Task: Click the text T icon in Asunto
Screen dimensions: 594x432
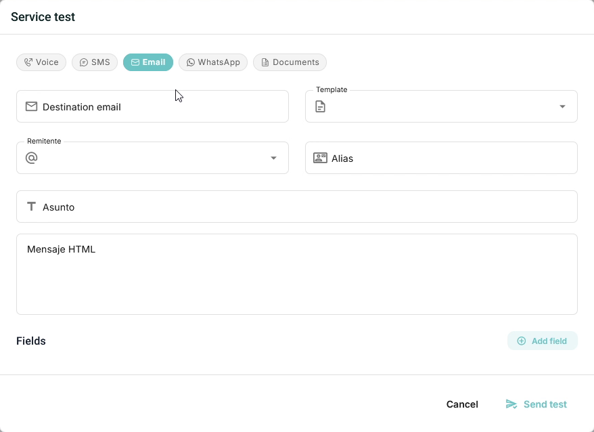Action: 31,207
